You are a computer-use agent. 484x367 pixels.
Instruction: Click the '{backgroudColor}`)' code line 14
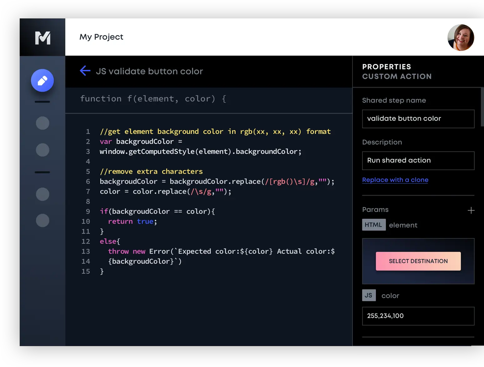(x=145, y=261)
